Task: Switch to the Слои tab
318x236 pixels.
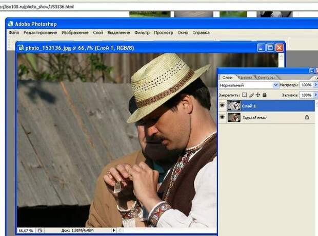Action: pos(227,78)
